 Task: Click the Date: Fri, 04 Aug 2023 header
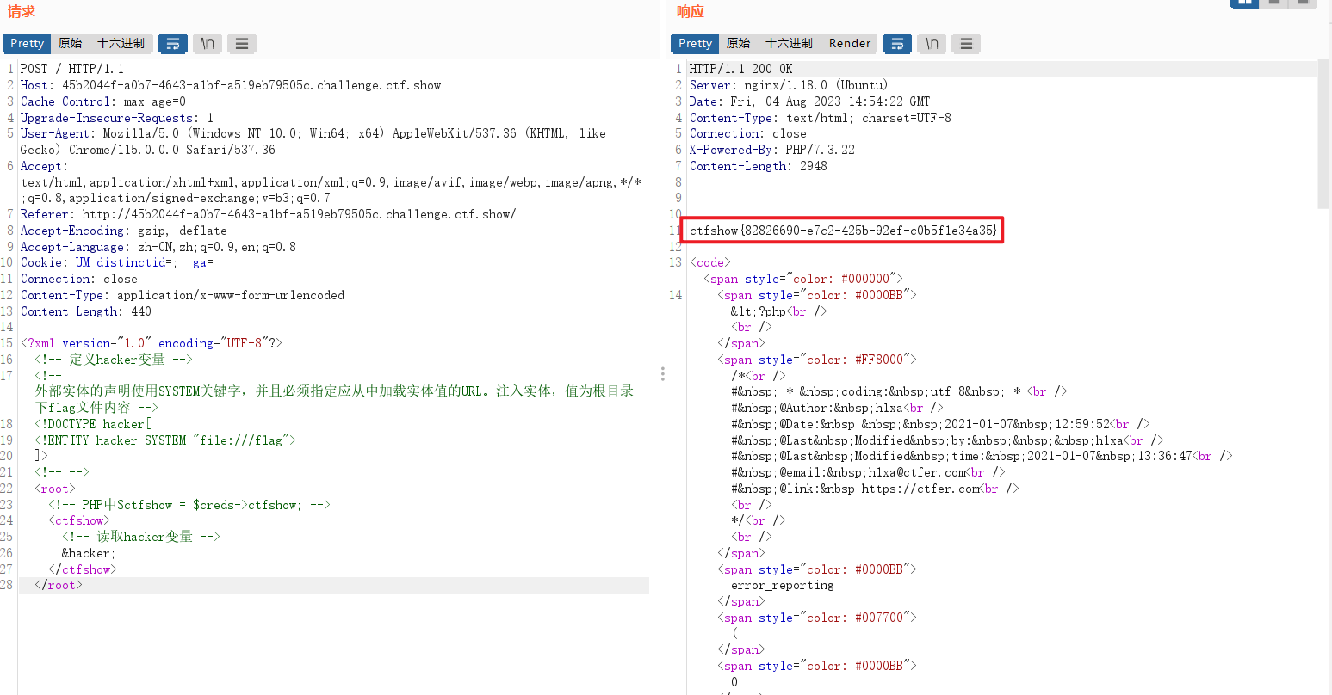coord(810,101)
